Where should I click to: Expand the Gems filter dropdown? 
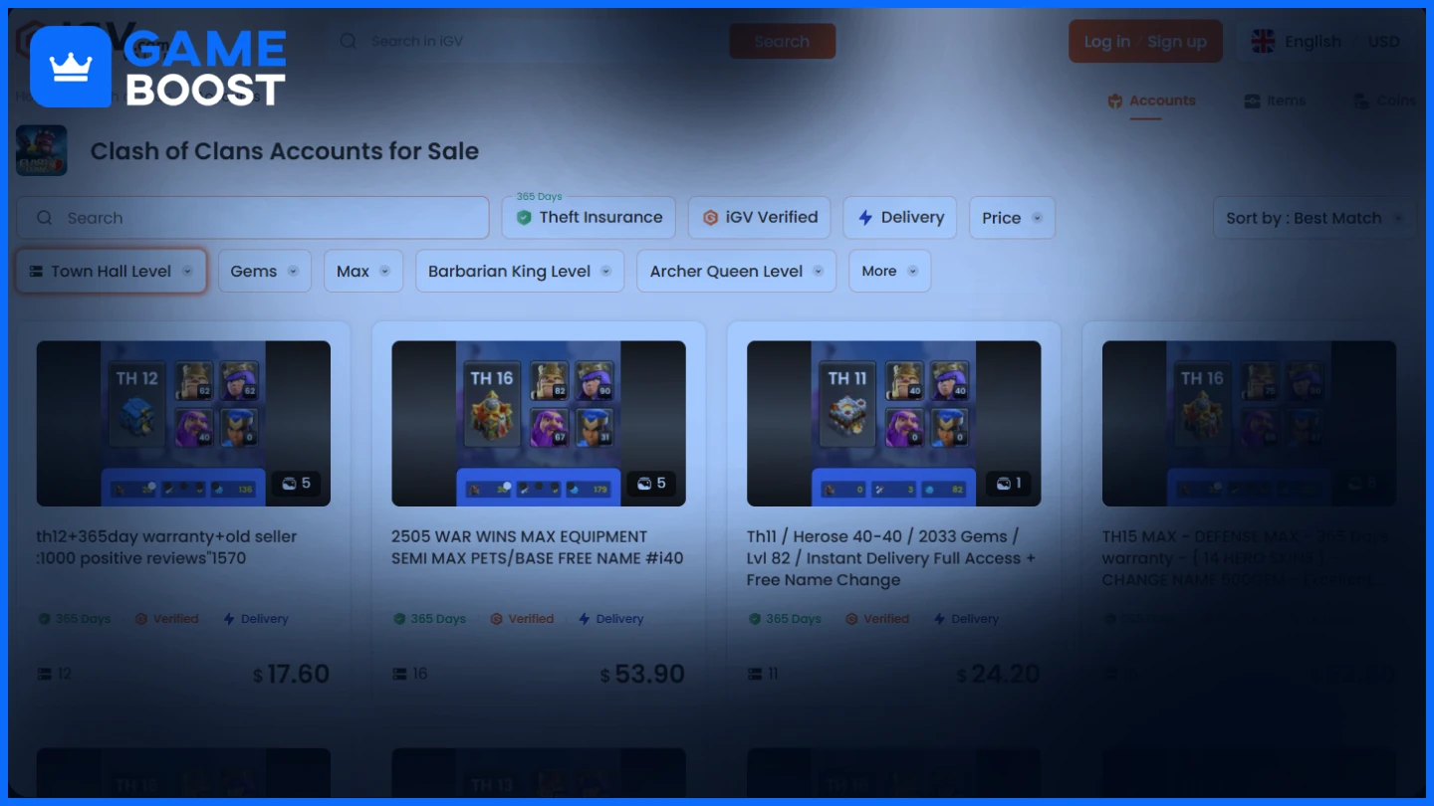tap(264, 271)
